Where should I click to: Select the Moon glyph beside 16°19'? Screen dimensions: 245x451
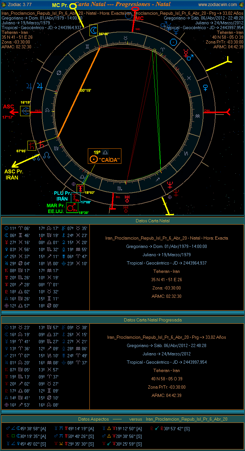tap(25, 111)
